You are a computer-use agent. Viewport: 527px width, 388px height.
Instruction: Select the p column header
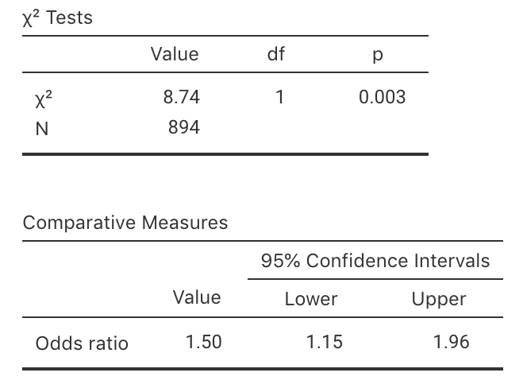point(378,56)
